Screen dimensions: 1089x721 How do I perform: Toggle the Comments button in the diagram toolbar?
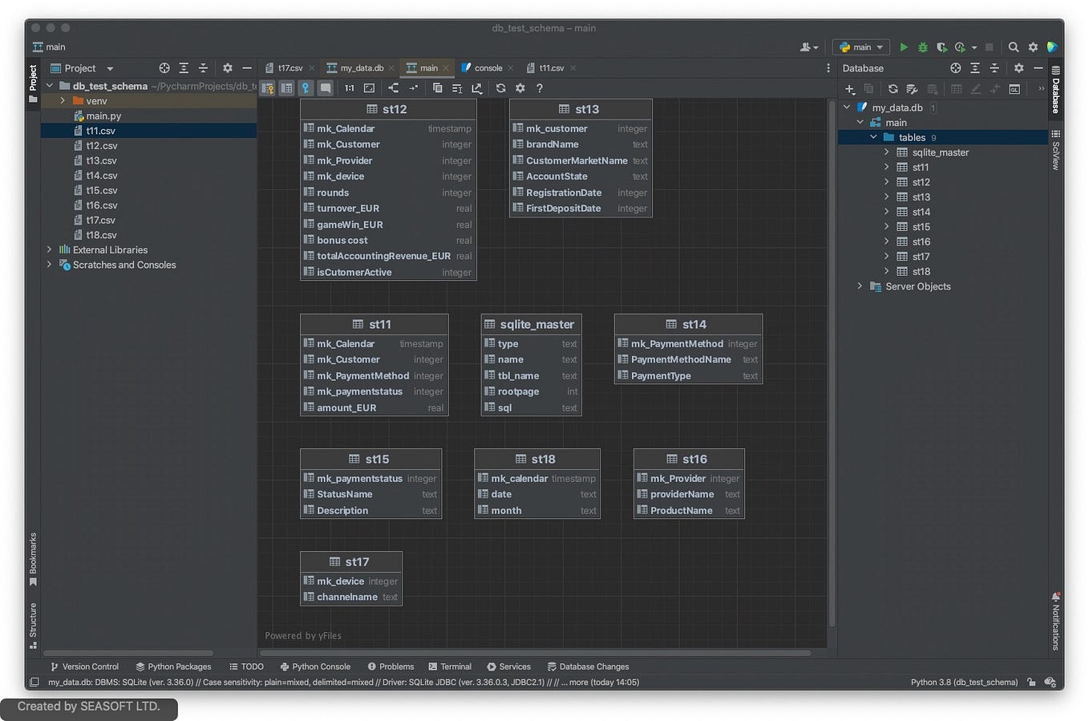[x=325, y=88]
